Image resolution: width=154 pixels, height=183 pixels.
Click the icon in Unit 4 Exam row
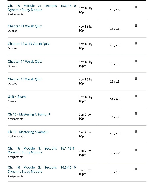136,96
